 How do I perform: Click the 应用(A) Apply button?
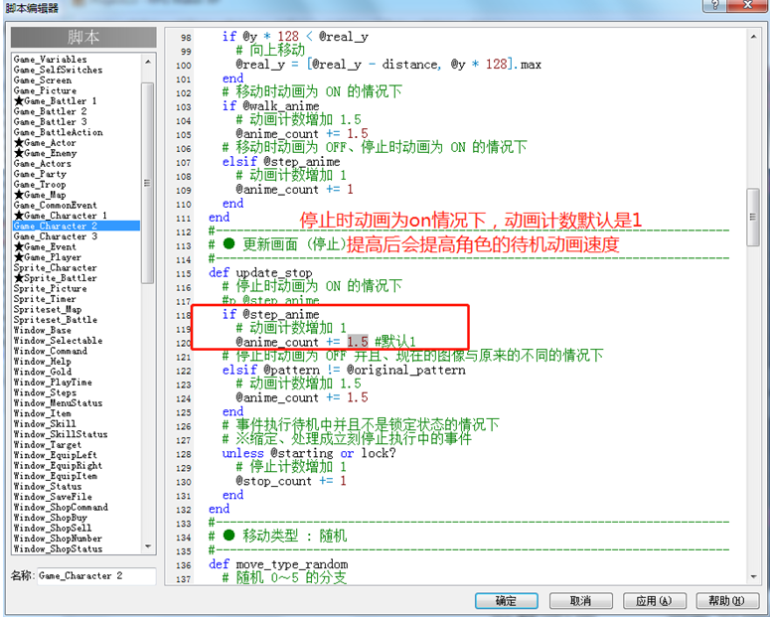pyautogui.click(x=654, y=601)
